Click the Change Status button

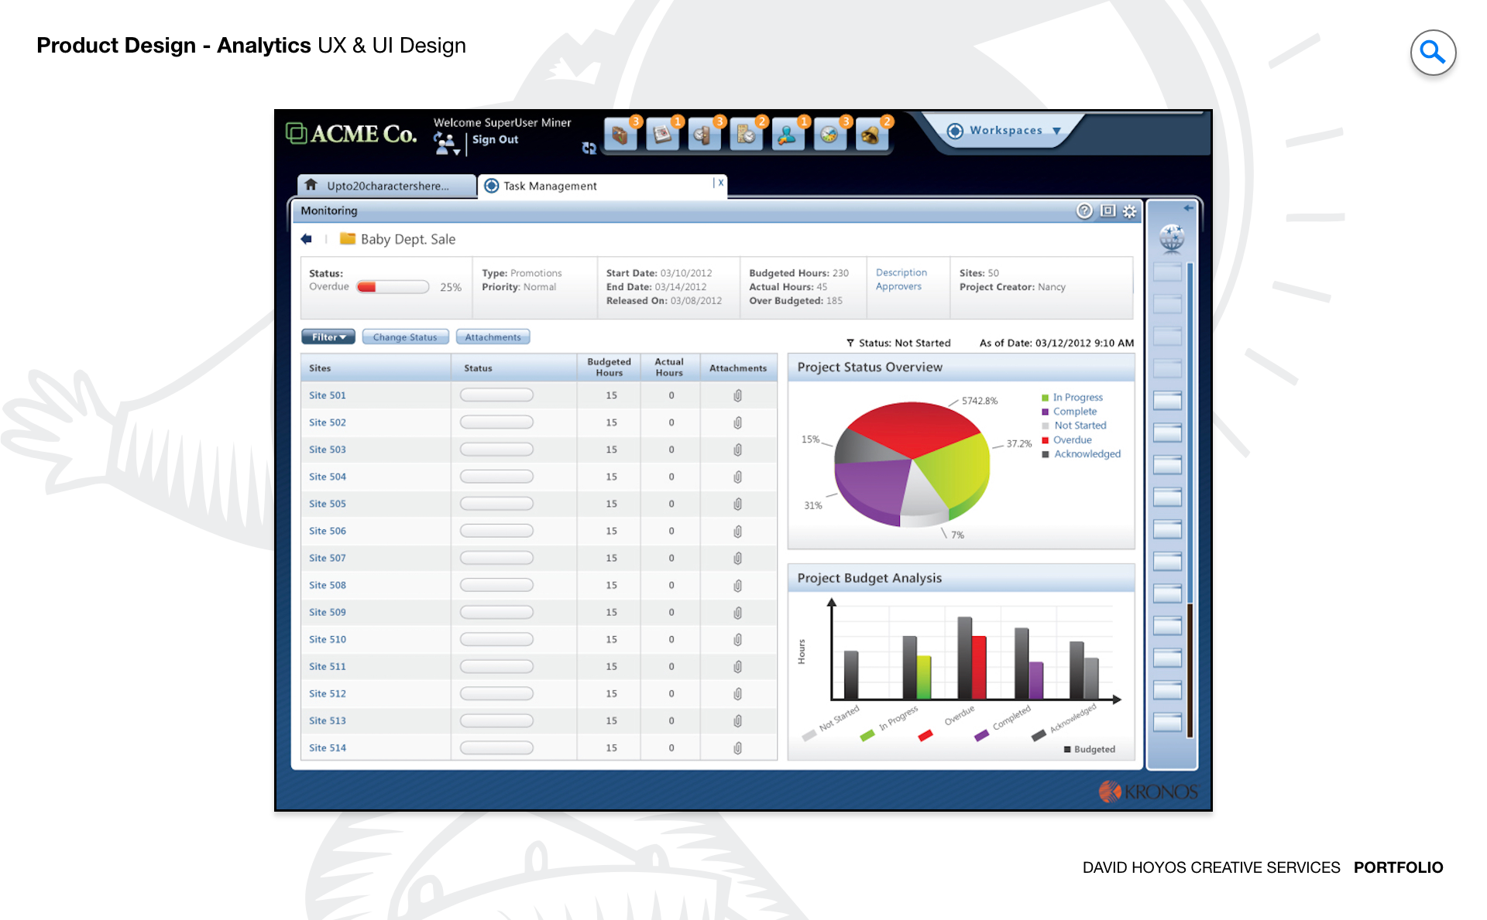(x=405, y=337)
